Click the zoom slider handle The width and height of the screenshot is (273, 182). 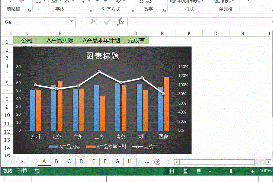231,171
